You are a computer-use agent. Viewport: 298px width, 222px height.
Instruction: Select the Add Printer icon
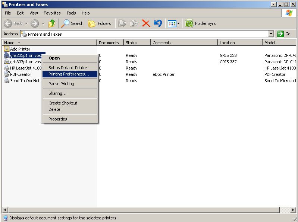click(7, 49)
